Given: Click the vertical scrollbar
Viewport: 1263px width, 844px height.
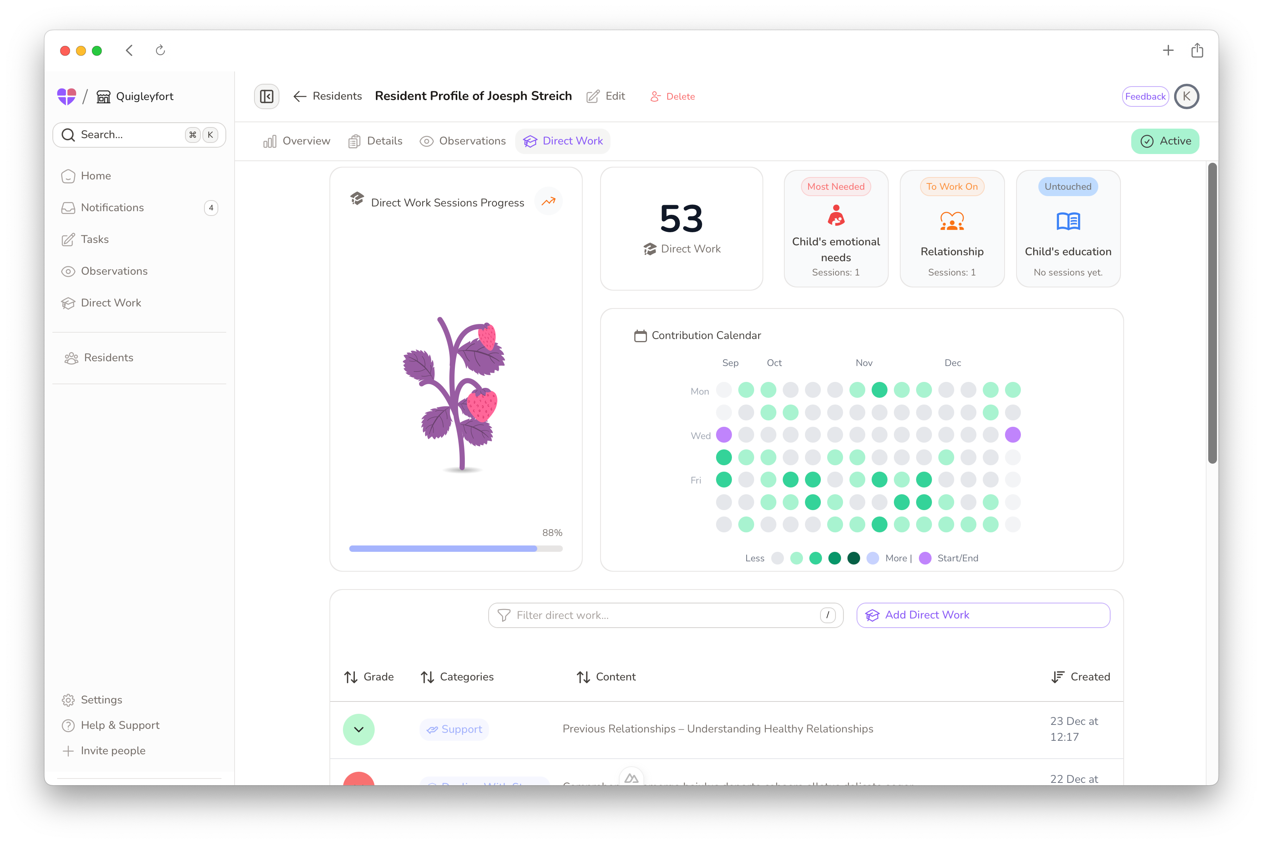Looking at the screenshot, I should (x=1212, y=313).
